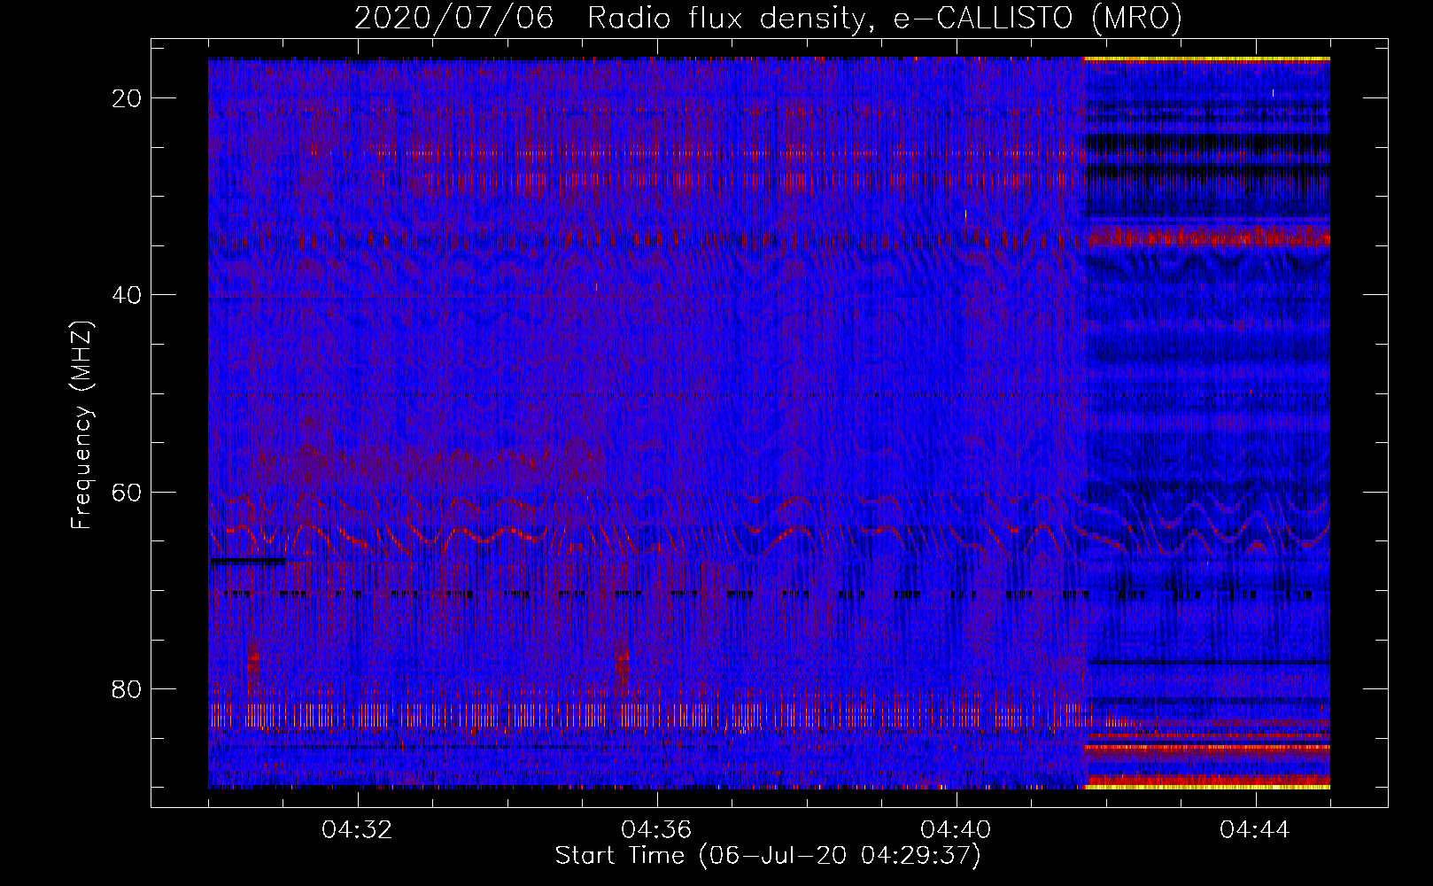
Task: Click the 60 frequency tick label
Action: pyautogui.click(x=128, y=492)
